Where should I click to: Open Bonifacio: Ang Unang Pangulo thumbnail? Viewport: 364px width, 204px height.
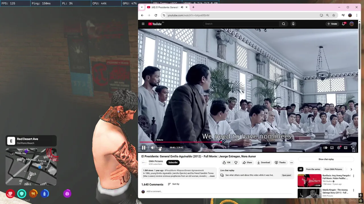click(x=309, y=181)
